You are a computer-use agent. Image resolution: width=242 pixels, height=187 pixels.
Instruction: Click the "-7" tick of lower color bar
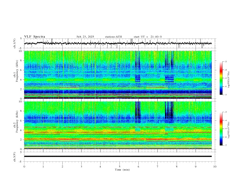coord(225,145)
